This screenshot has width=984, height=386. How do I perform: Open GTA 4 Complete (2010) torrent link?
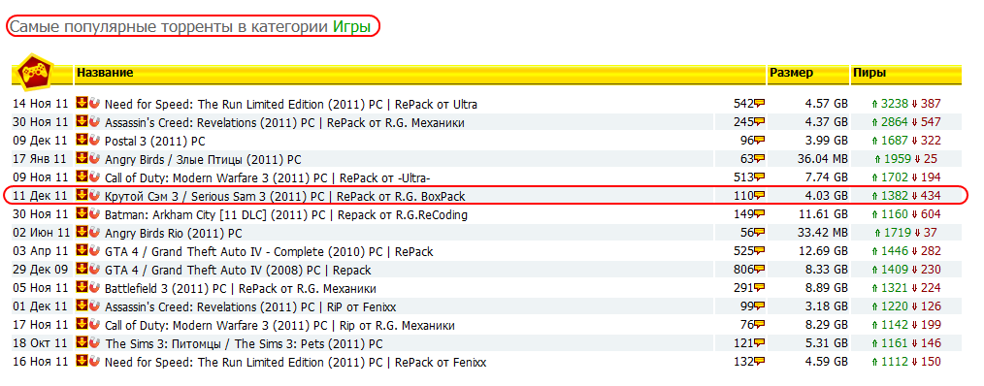269,252
